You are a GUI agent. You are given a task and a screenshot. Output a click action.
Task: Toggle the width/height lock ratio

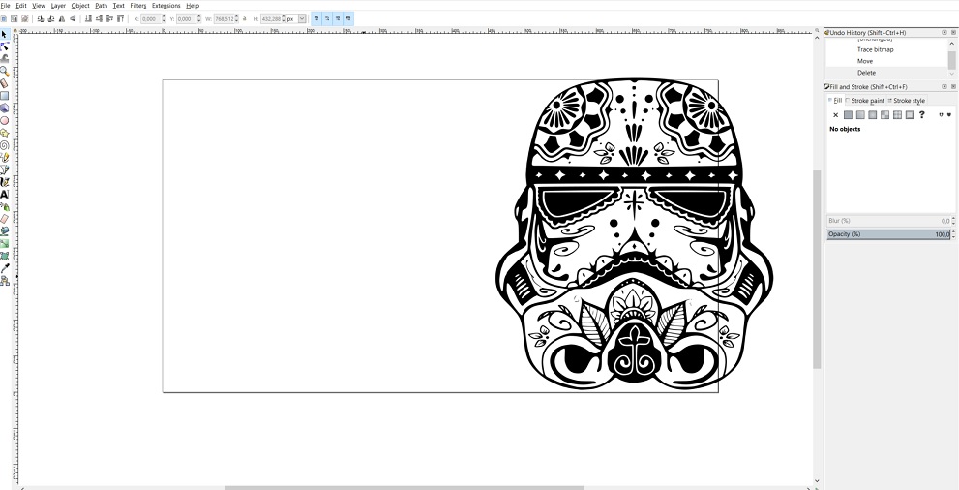245,19
